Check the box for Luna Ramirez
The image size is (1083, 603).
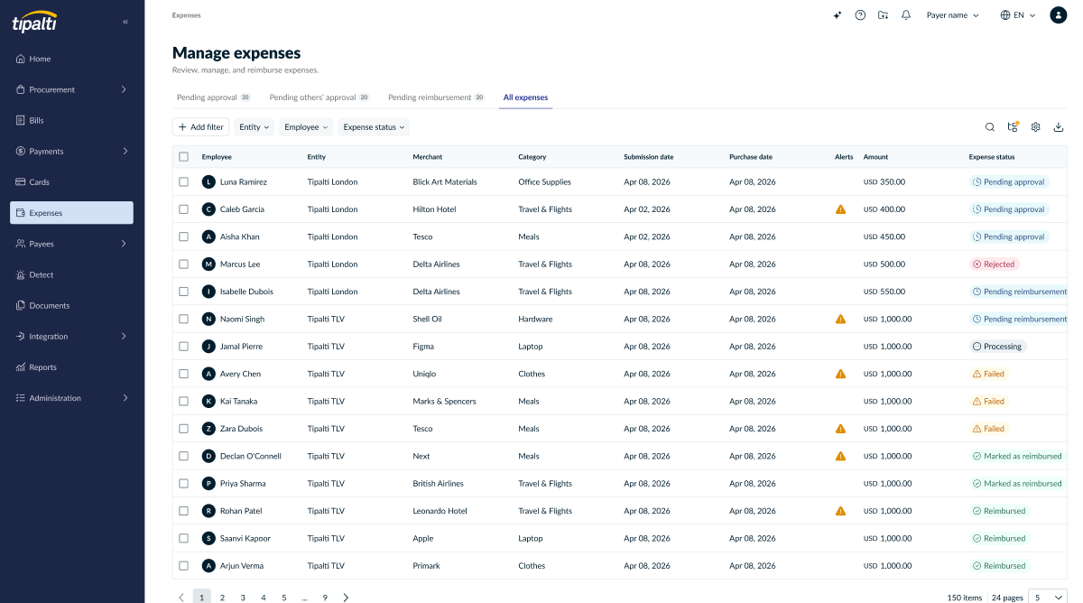click(183, 181)
